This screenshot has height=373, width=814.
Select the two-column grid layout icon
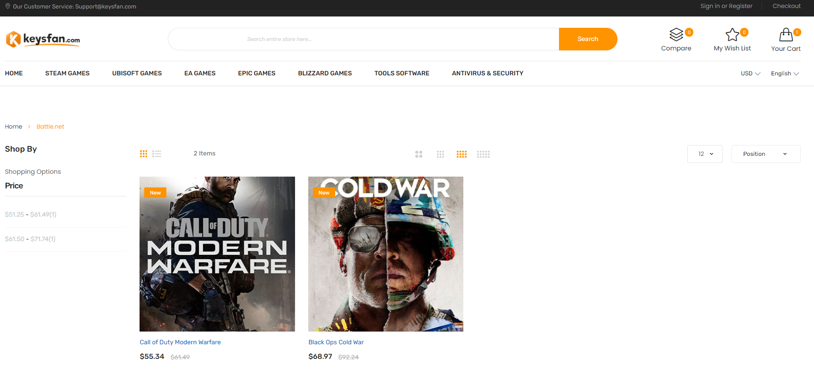coord(419,154)
